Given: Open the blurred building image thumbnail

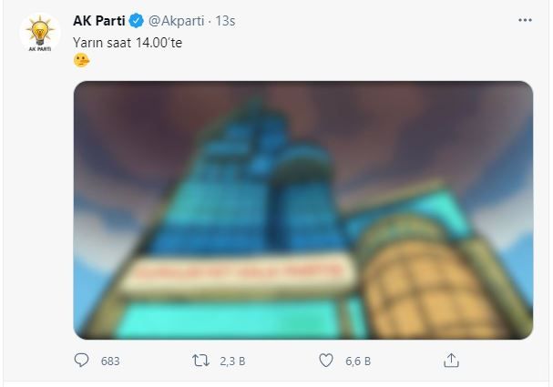Looking at the screenshot, I should [x=303, y=210].
